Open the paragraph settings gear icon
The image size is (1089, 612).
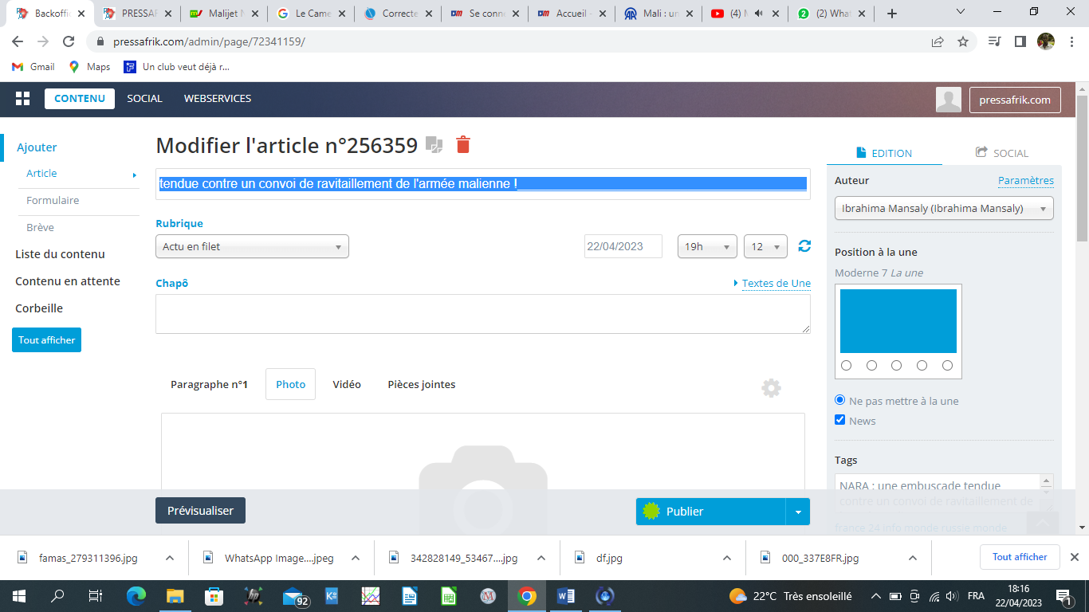click(x=771, y=388)
